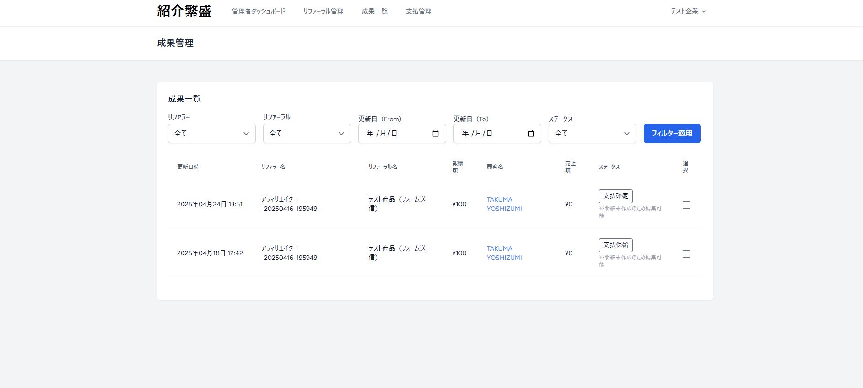Open TAKUMA YOSHIZUMI link in 04月18日 row
Viewport: 863px width, 388px height.
504,253
